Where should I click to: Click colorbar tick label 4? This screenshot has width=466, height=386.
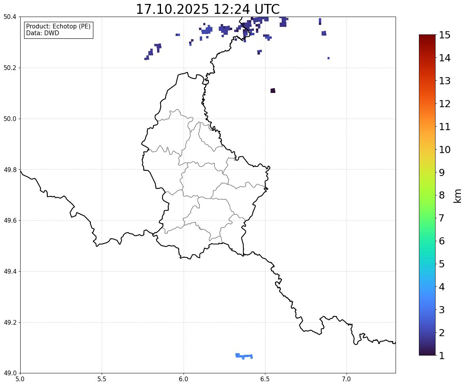pos(442,287)
